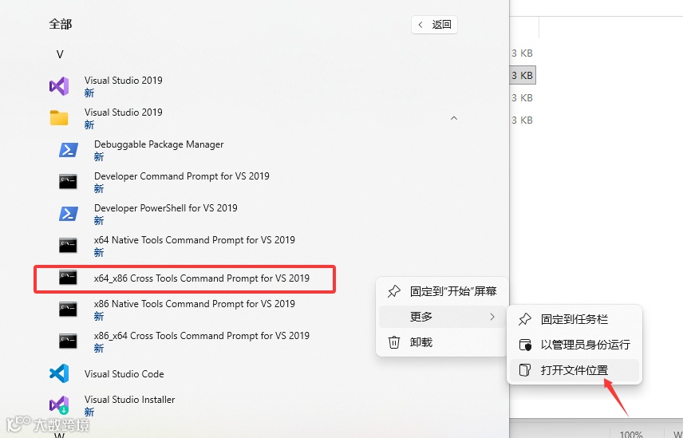Launch x86 Native Tools Command Prompt for VS 2019
683x438 pixels.
pyautogui.click(x=194, y=304)
